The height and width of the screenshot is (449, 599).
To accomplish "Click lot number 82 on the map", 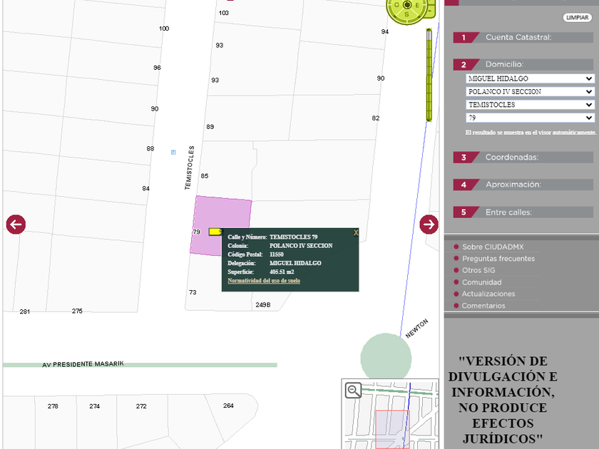I will (x=376, y=118).
